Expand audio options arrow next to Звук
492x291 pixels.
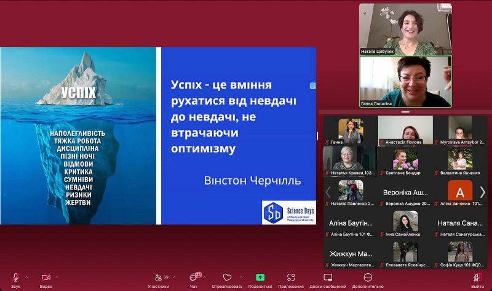pos(26,276)
